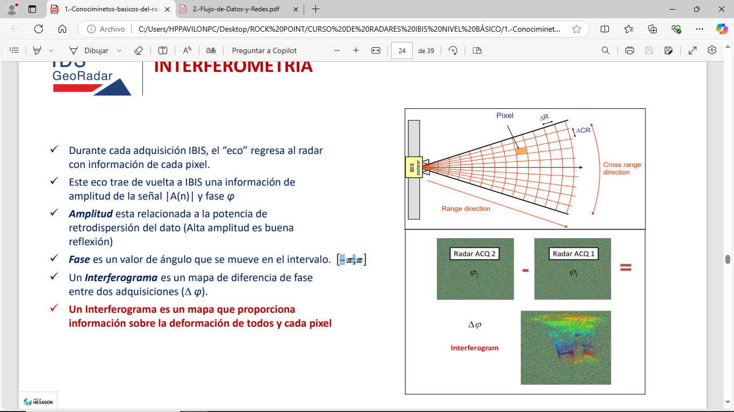Viewport: 734px width, 412px height.
Task: Click the Translate icon in PDF toolbar
Action: tap(211, 50)
